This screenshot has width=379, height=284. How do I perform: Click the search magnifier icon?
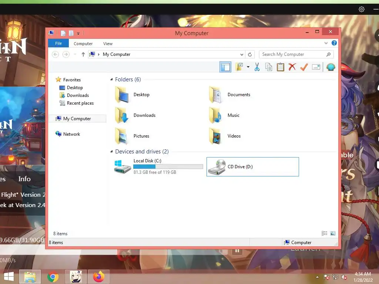point(328,54)
